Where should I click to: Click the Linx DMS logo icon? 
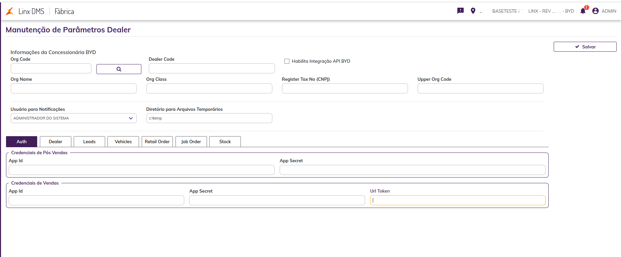[x=10, y=11]
